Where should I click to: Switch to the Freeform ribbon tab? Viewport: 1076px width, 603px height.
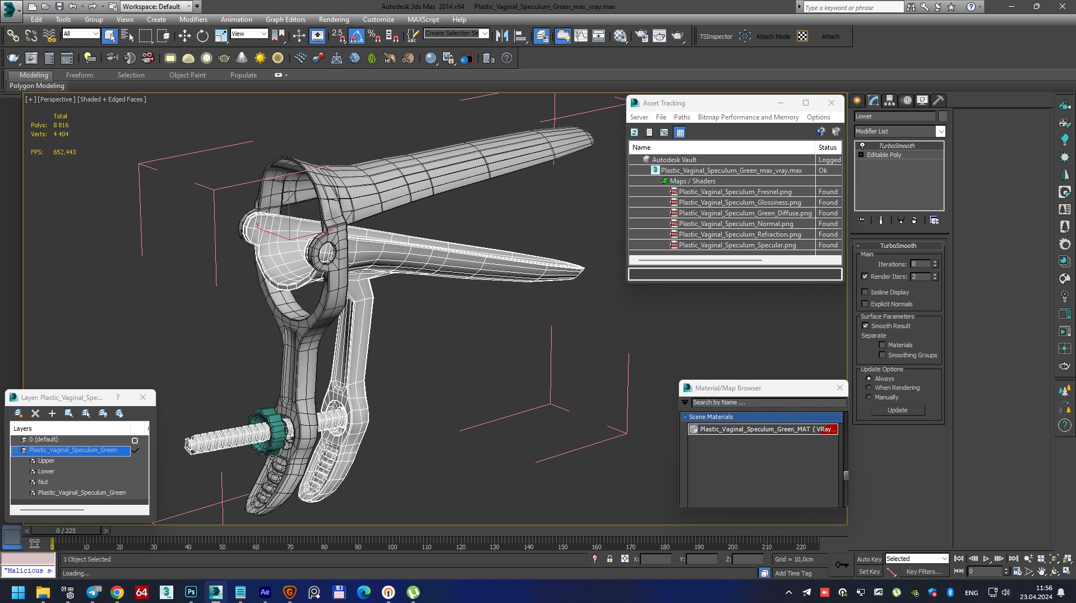80,75
